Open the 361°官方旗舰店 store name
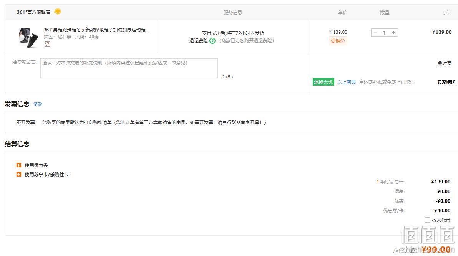Image resolution: width=458 pixels, height=256 pixels. coord(33,12)
